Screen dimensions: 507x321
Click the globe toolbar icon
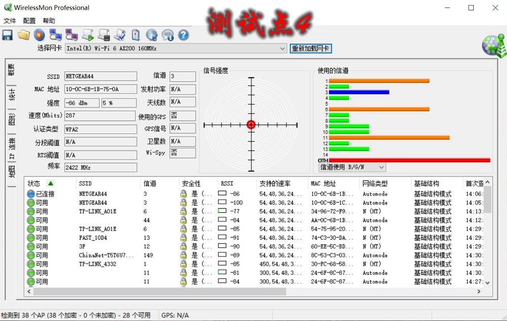[x=152, y=35]
